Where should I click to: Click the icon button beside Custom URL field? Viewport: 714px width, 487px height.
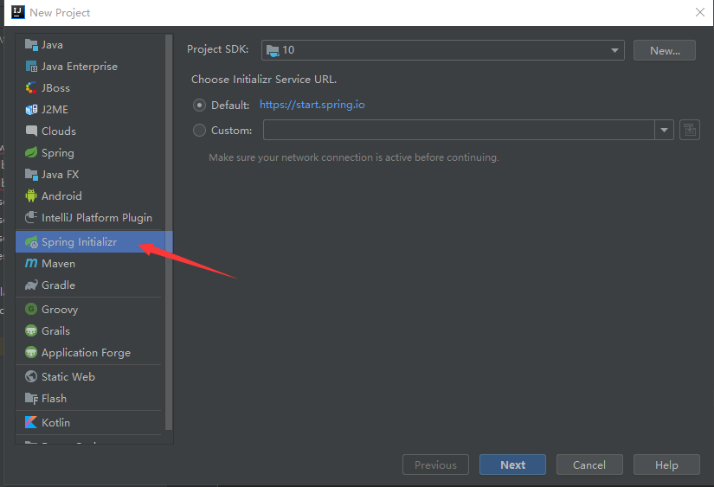[690, 130]
